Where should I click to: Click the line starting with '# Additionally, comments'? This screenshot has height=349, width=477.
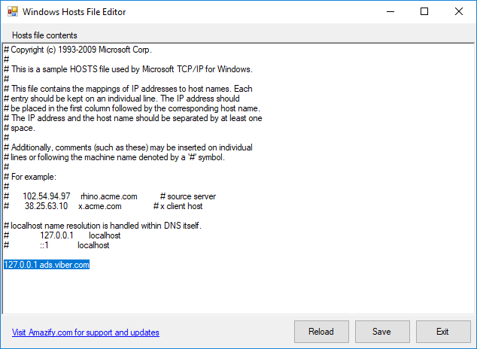pos(128,147)
